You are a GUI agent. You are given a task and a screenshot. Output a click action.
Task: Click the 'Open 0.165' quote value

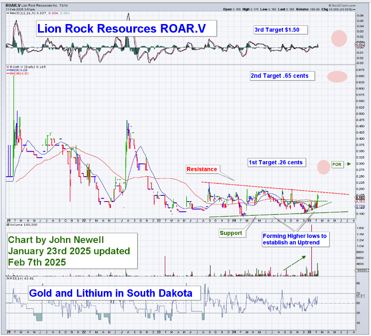tap(232, 9)
